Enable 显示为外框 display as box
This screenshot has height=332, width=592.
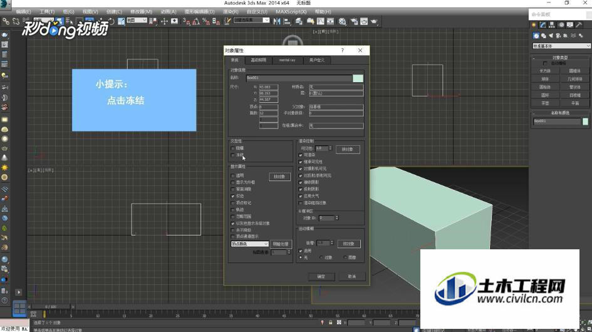click(x=232, y=182)
